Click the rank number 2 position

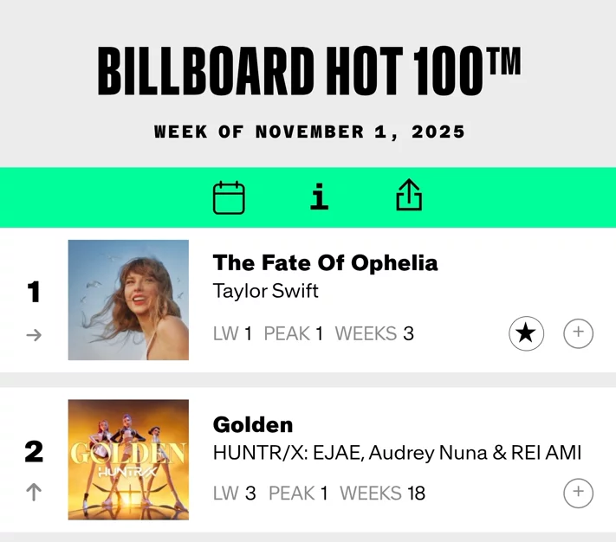click(34, 451)
